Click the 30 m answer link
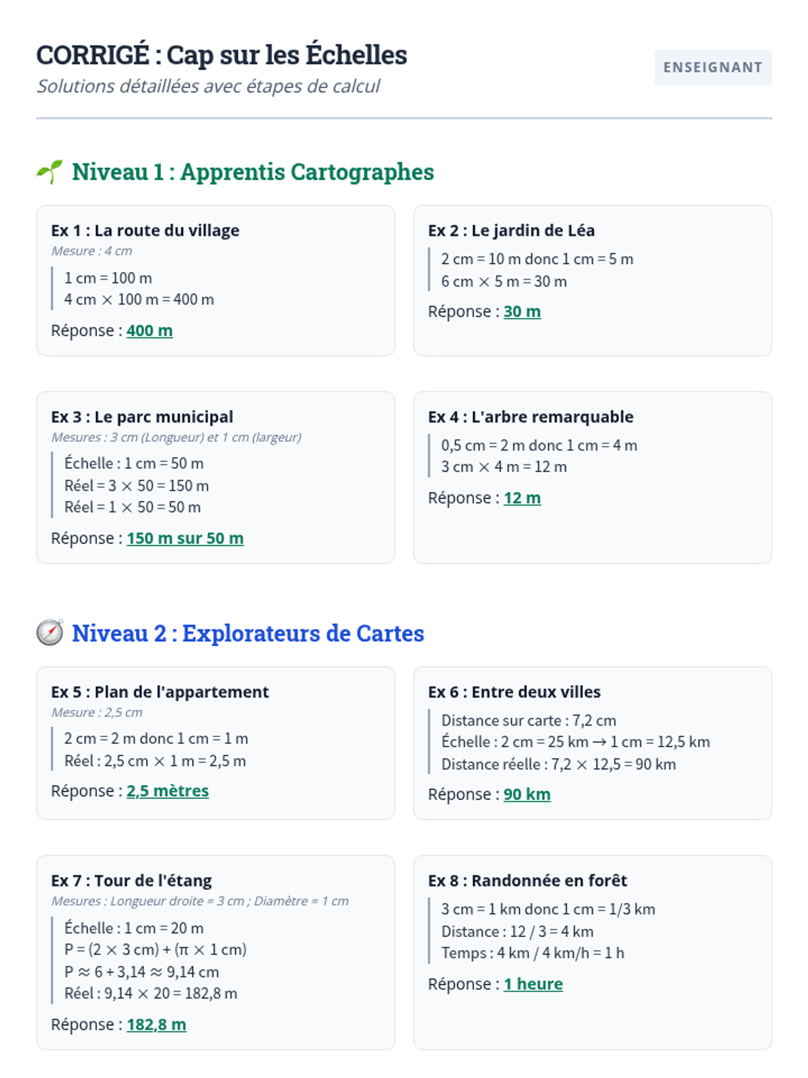Viewport: 808px width, 1078px height. [x=522, y=312]
